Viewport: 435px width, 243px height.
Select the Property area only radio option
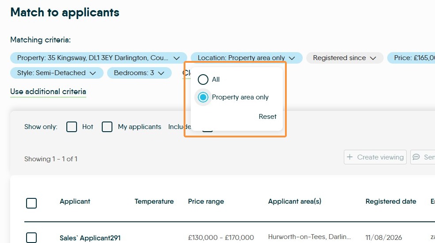pos(203,97)
